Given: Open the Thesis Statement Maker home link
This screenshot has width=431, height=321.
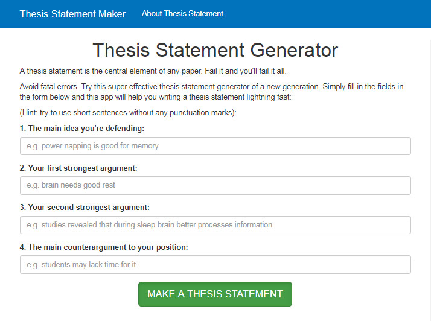Looking at the screenshot, I should pyautogui.click(x=72, y=14).
